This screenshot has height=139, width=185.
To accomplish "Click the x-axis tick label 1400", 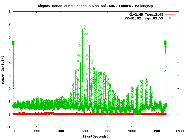I will pyautogui.click(x=180, y=131).
